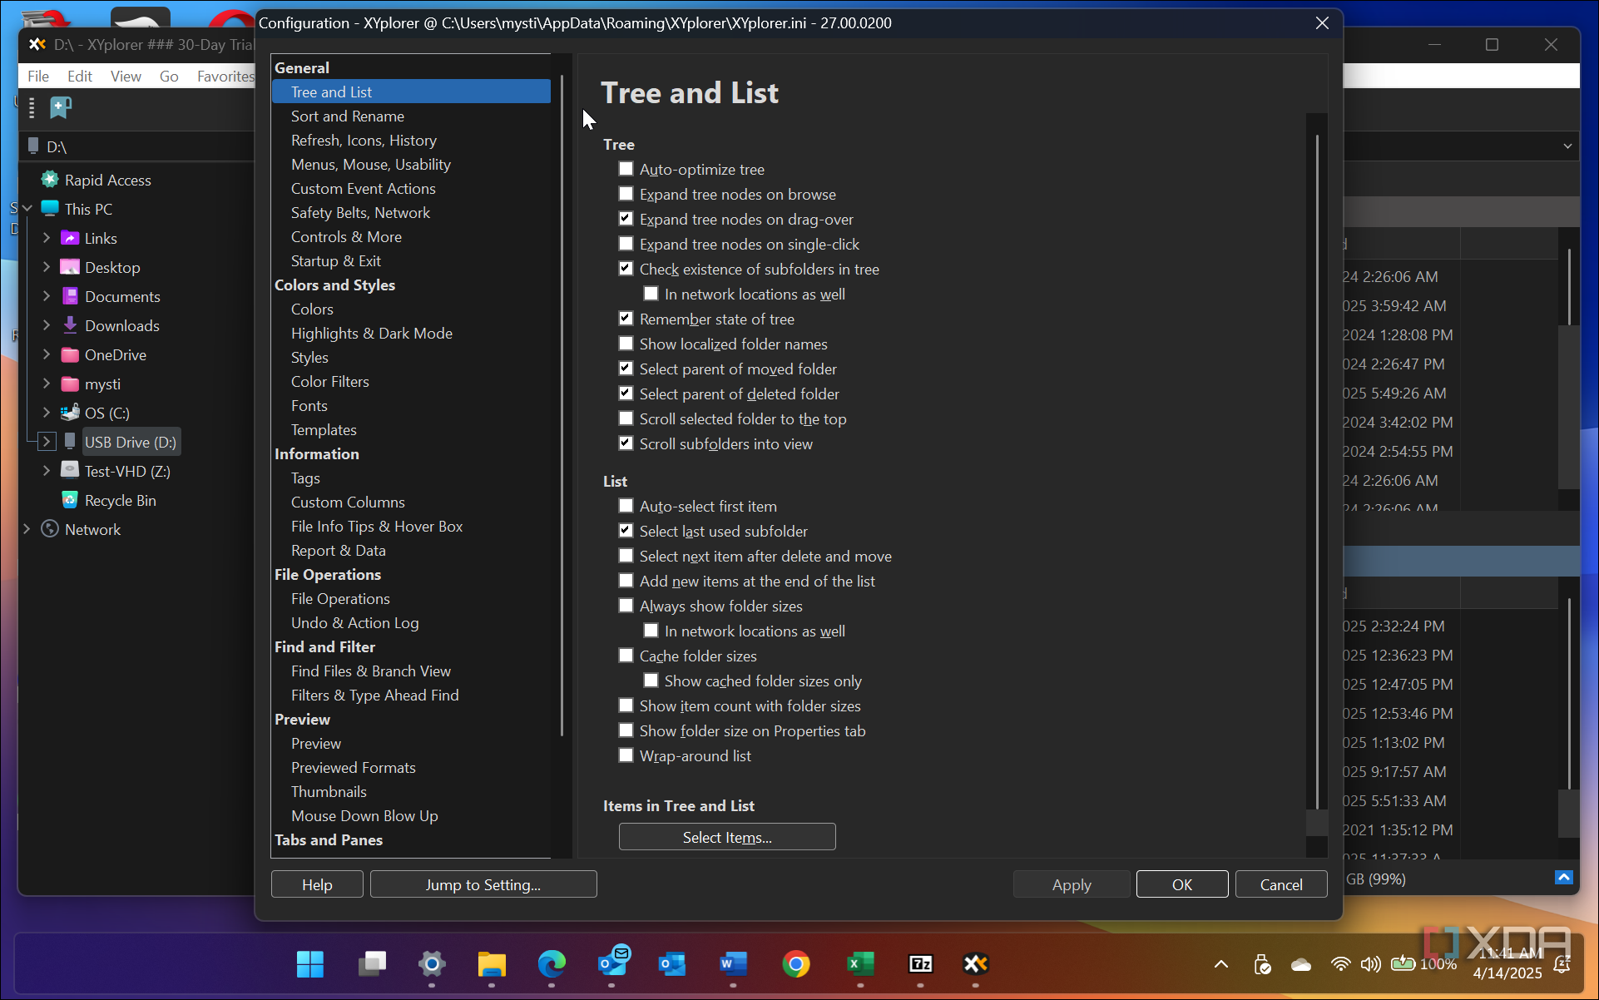Click the settings page vertical scrollbar
Screen dimensions: 1599x1000
(1317, 470)
